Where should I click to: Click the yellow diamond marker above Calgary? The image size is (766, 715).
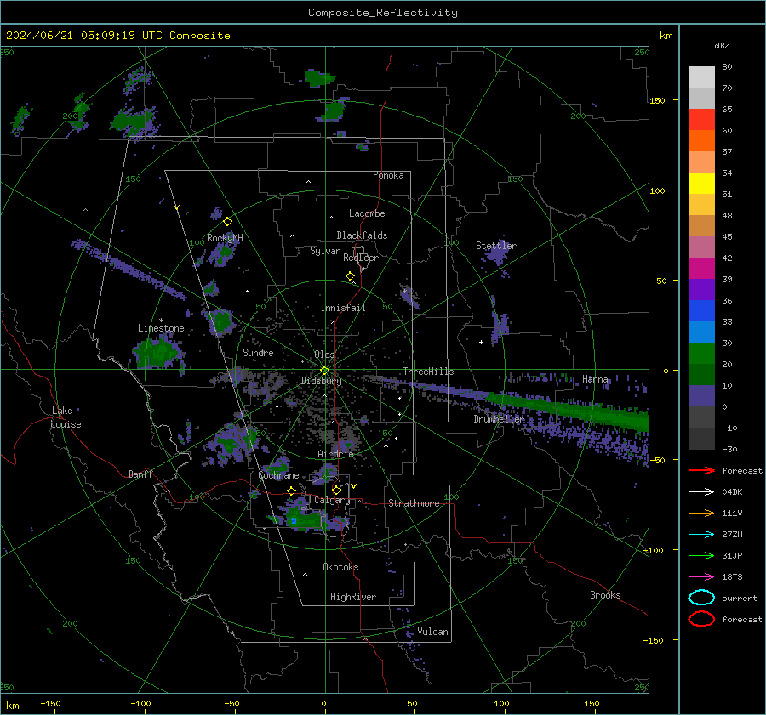click(x=336, y=490)
